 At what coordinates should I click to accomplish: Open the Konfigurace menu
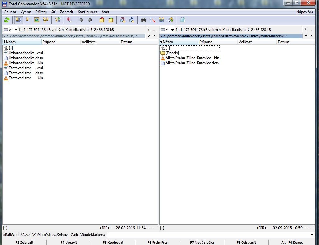pos(88,12)
